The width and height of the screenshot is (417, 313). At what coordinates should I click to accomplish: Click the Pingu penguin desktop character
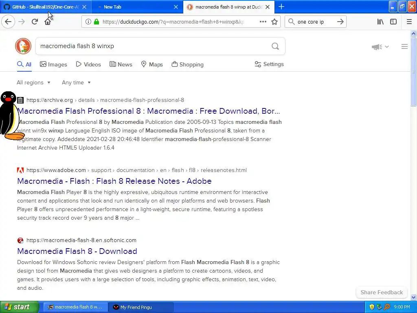(x=10, y=116)
